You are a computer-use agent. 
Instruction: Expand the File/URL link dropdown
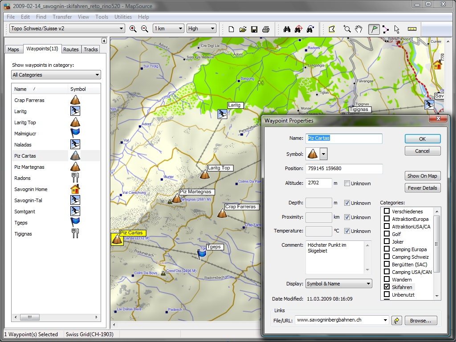385,320
